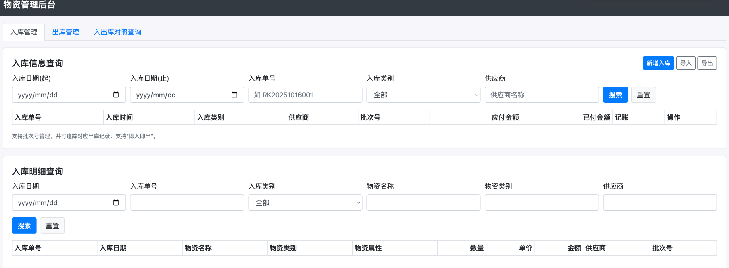Select the 入库管理 tab

point(24,32)
